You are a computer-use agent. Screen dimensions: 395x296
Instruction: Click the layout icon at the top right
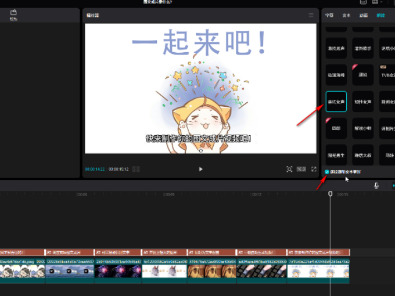(x=375, y=2)
